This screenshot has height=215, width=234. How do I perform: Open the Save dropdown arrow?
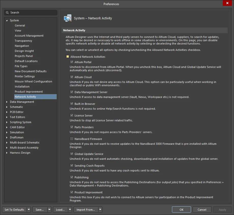tap(49, 209)
